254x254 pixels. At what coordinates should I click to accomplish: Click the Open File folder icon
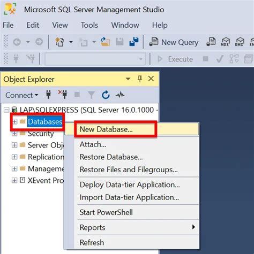[105, 42]
